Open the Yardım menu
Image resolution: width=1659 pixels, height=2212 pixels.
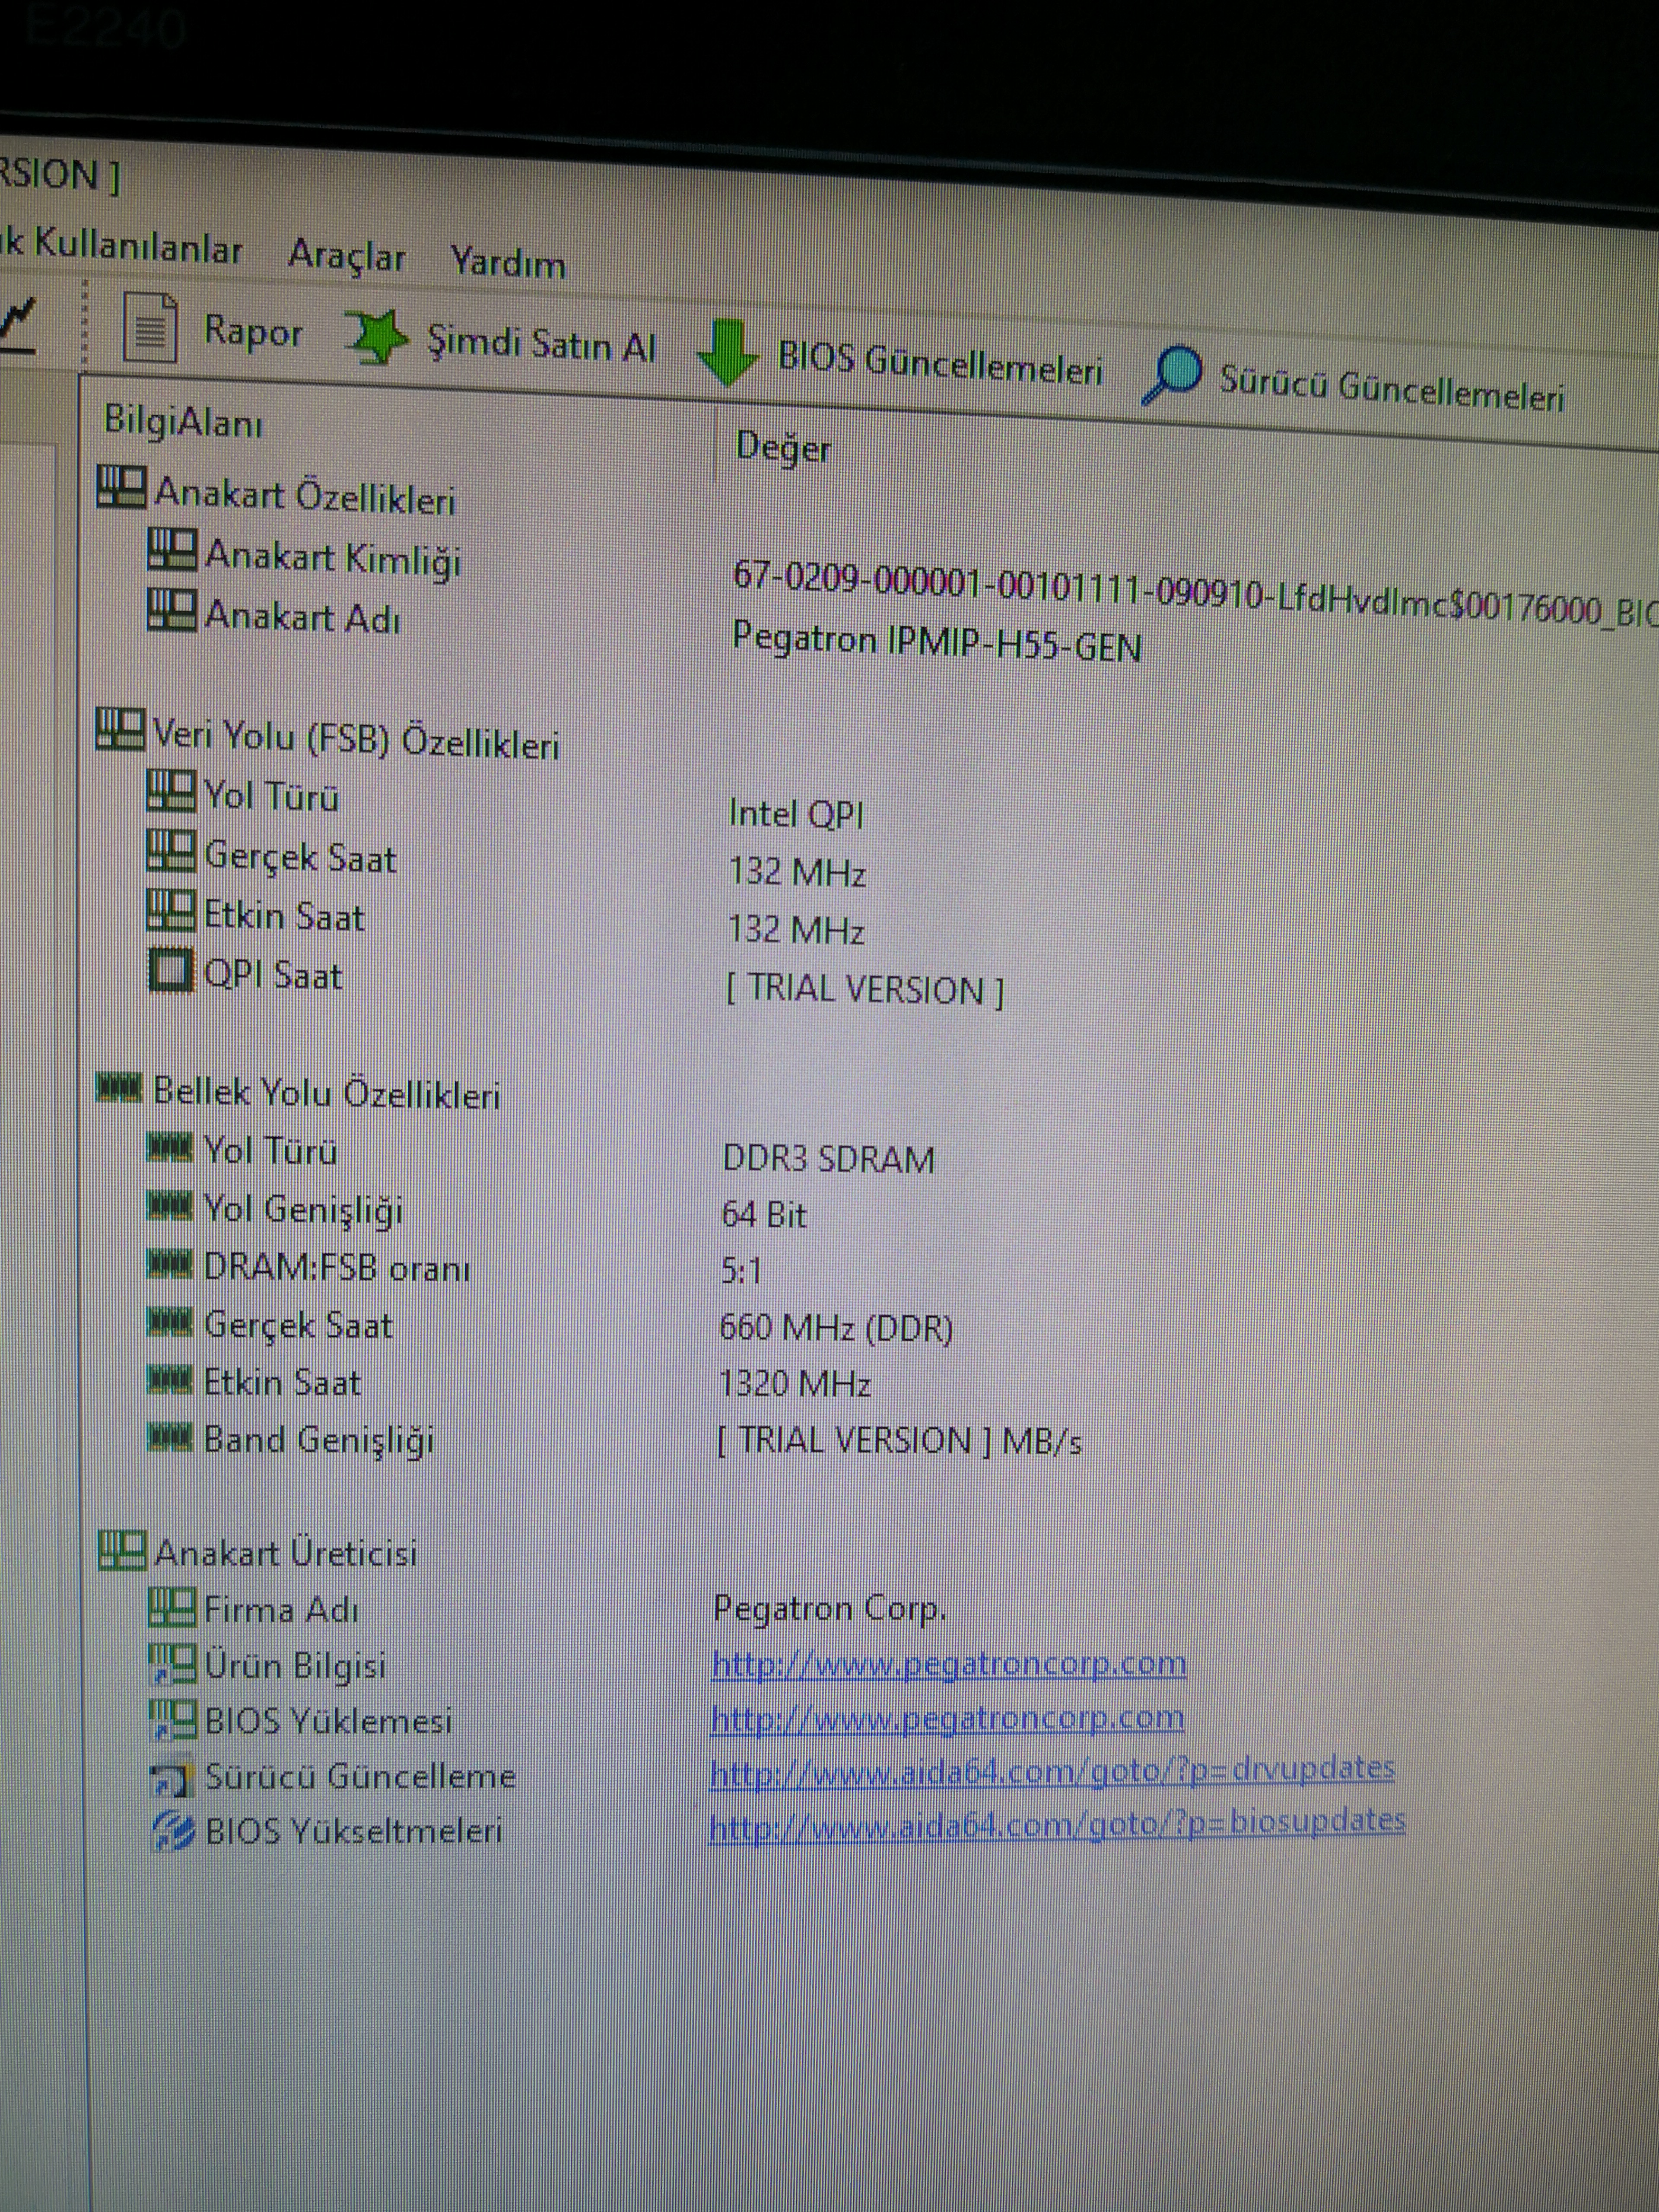coord(507,263)
